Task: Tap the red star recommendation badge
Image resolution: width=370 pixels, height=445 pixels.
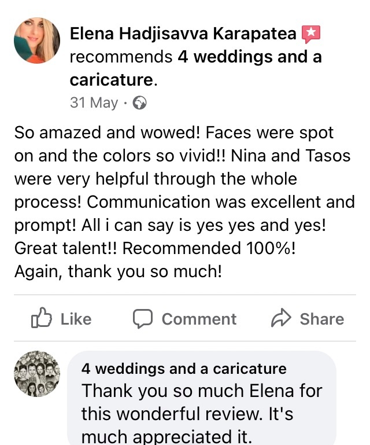Action: click(x=310, y=35)
